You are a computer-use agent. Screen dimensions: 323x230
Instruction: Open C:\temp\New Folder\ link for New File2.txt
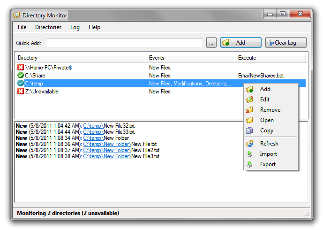(x=107, y=150)
